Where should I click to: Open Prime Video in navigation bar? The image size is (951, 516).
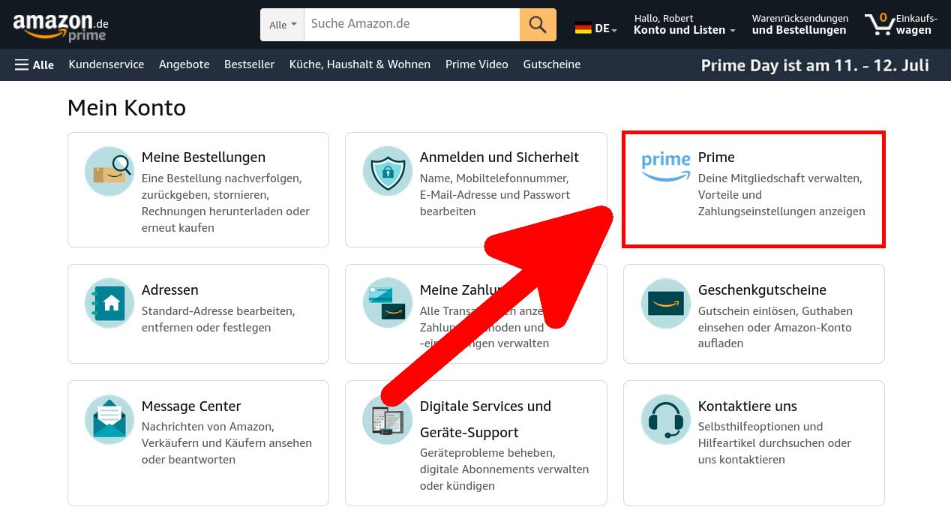click(476, 64)
